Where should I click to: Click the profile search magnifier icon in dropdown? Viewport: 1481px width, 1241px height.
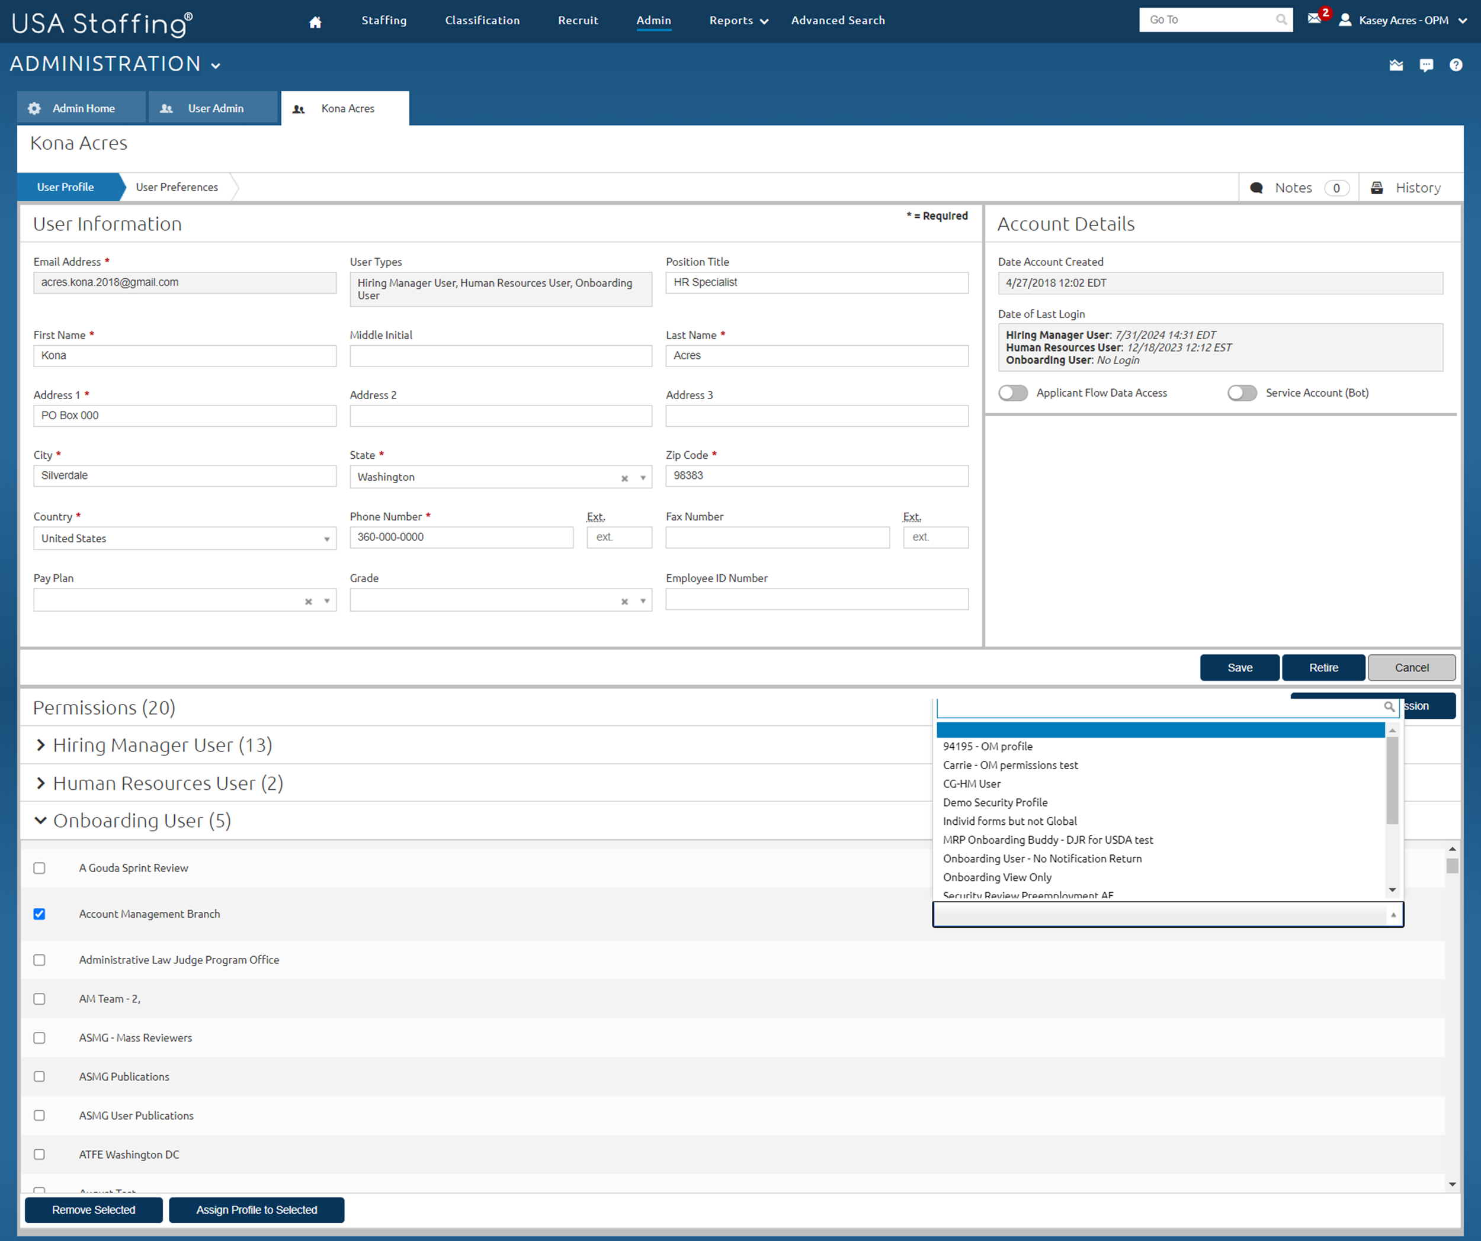(x=1389, y=707)
